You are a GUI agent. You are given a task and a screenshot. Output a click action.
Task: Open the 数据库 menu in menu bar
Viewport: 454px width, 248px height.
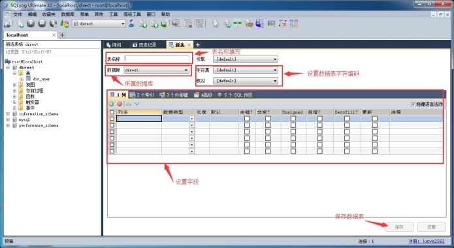pos(67,14)
